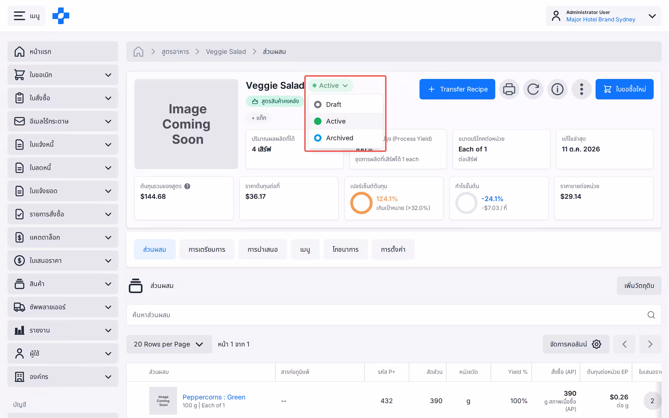669x418 pixels.
Task: Switch to the โภชนาการ tab
Action: 345,249
